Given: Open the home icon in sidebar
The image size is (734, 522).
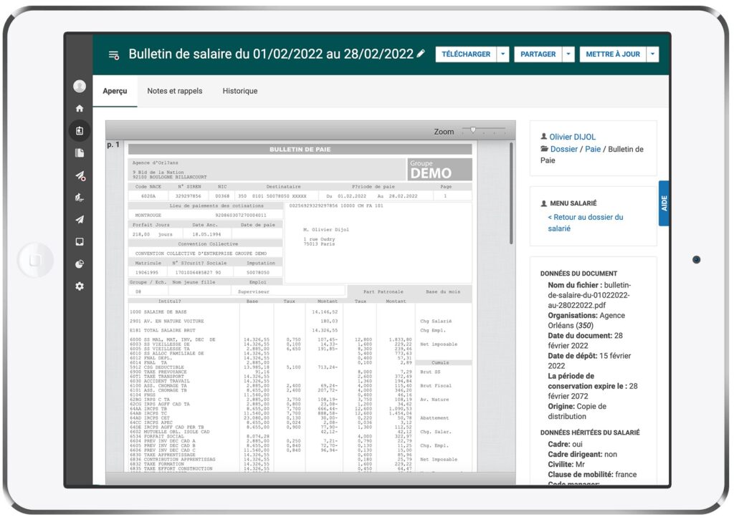Looking at the screenshot, I should point(80,109).
